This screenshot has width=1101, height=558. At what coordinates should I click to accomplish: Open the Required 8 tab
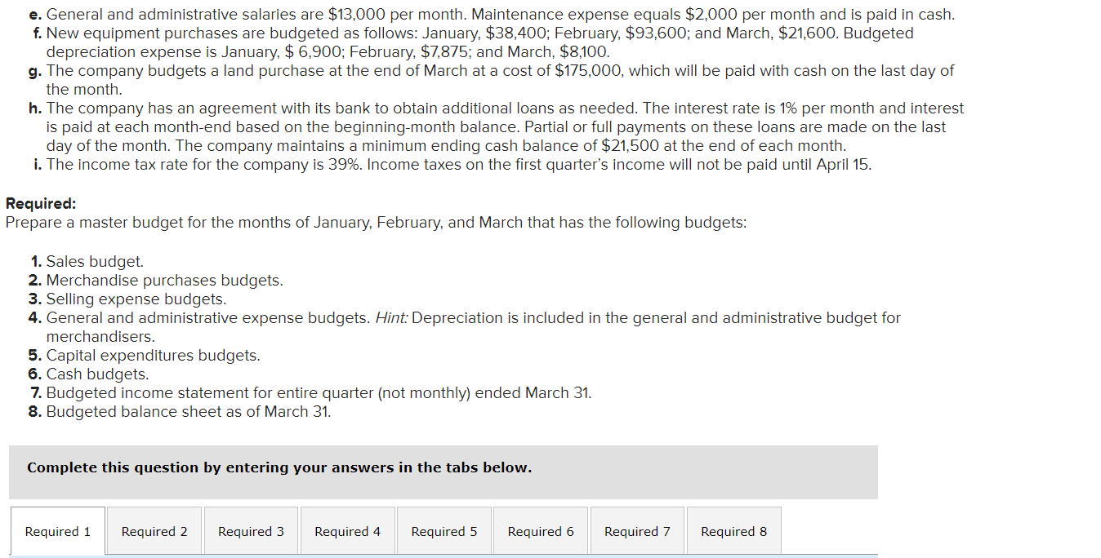click(x=733, y=531)
